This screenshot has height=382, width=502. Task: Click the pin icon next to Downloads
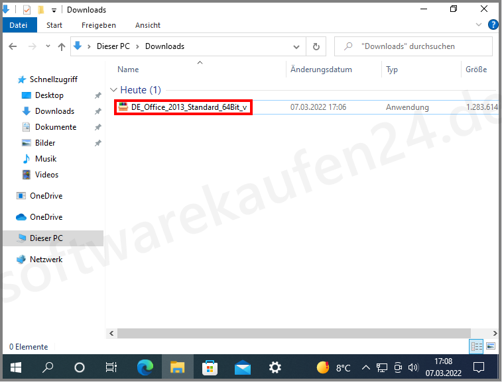coord(98,111)
